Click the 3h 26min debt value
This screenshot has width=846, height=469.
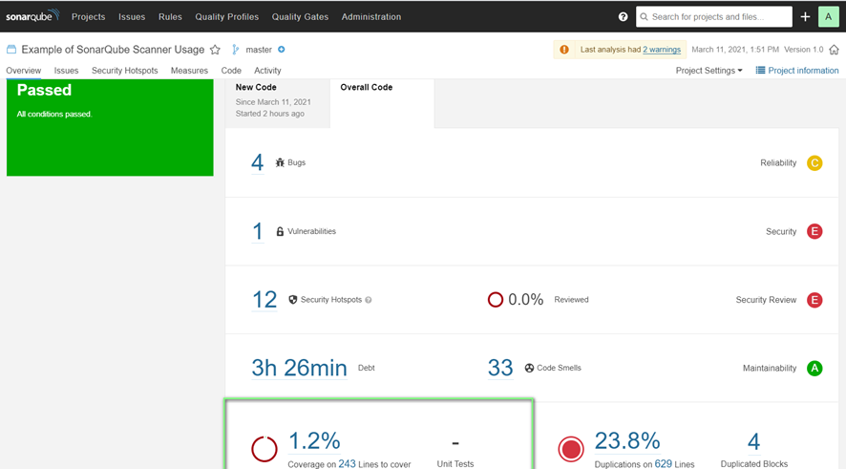[x=300, y=368]
